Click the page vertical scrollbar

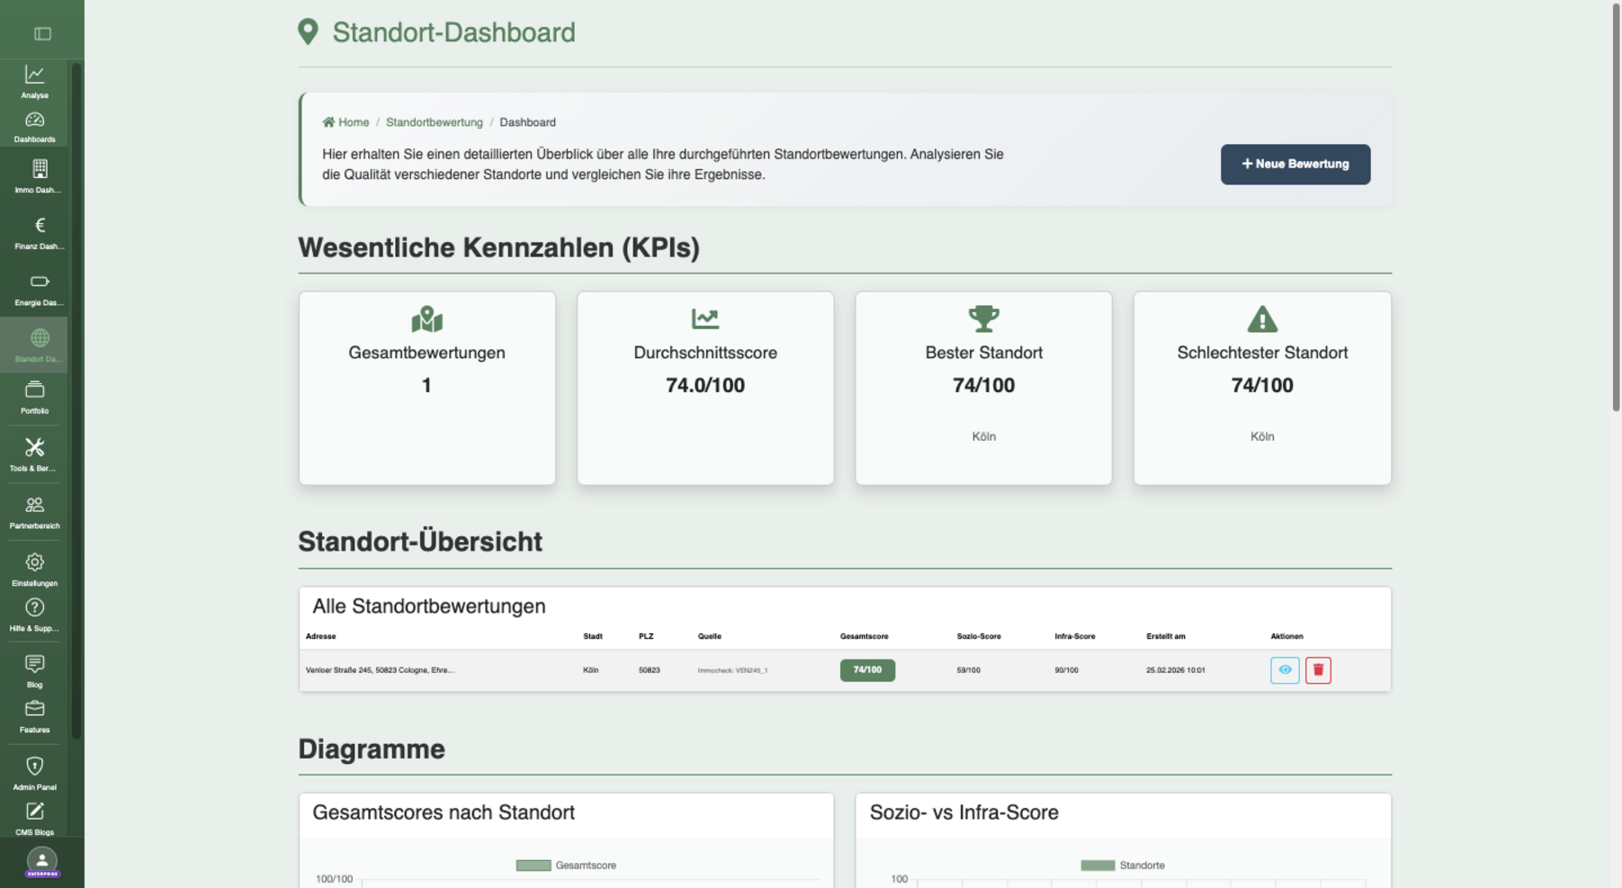coord(1616,207)
